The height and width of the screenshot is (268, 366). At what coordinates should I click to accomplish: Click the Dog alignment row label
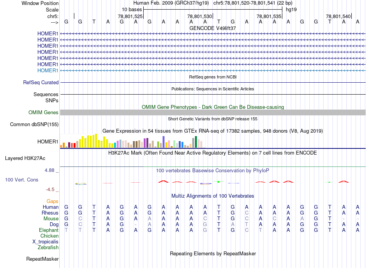[x=54, y=225]
